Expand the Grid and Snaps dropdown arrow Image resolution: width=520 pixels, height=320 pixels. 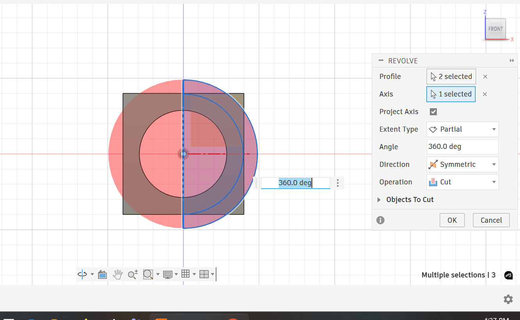[x=194, y=274]
